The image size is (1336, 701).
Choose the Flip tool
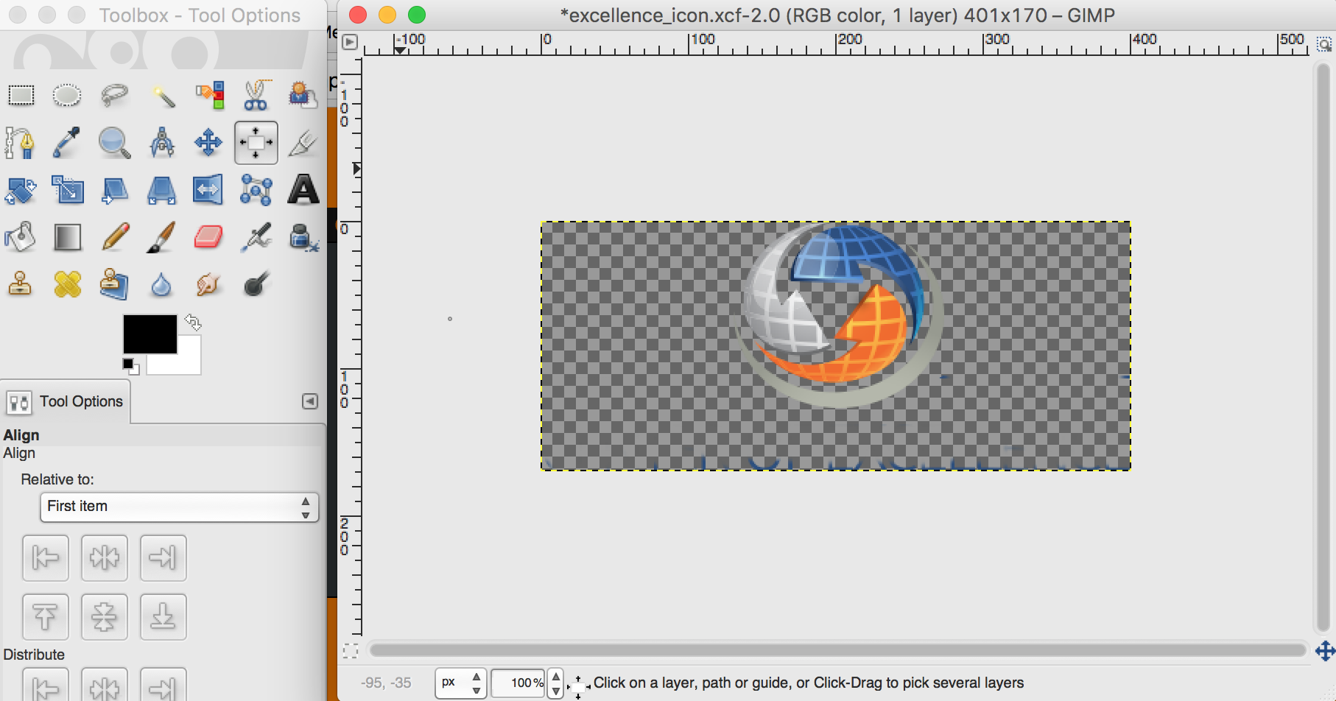point(208,190)
